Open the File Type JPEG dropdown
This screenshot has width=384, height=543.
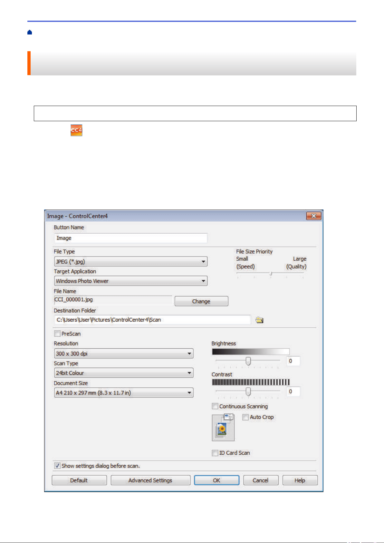point(131,261)
